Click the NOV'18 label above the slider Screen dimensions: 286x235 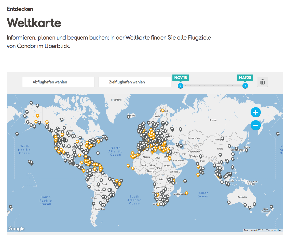[x=181, y=78]
